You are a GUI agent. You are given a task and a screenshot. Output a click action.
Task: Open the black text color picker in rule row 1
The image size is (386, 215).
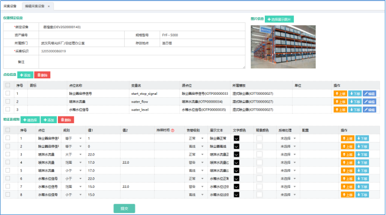click(236, 138)
